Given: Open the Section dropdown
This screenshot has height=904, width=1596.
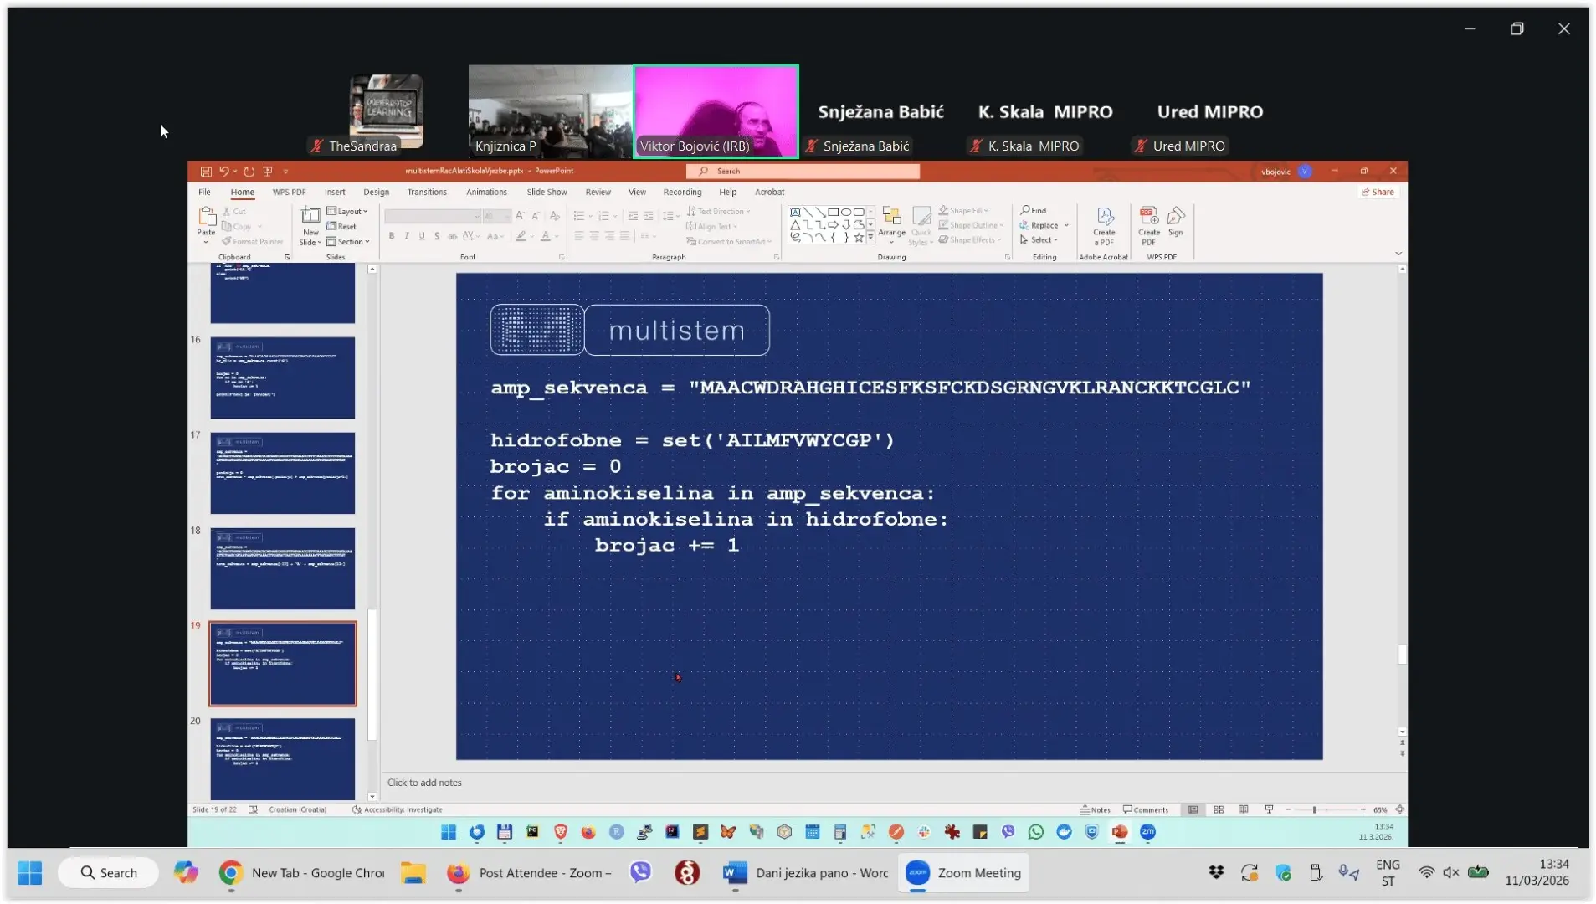Looking at the screenshot, I should click(348, 242).
